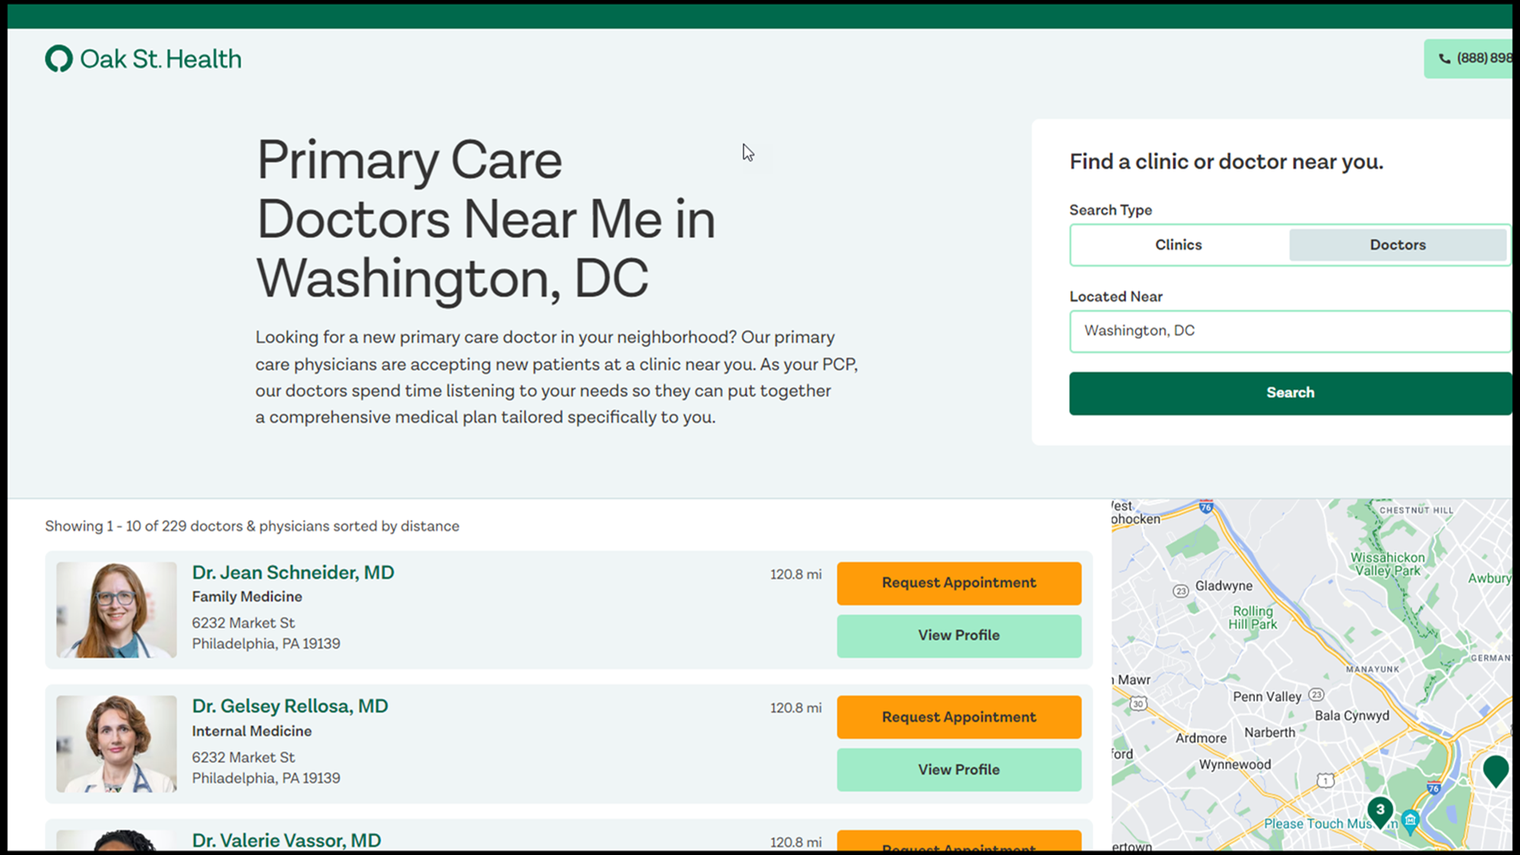Open Dr. Gelsey Rellosa, MD name link
Screen dimensions: 1520x855
click(x=290, y=706)
